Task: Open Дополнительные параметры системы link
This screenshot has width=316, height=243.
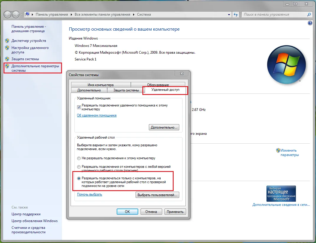Action: pos(35,68)
